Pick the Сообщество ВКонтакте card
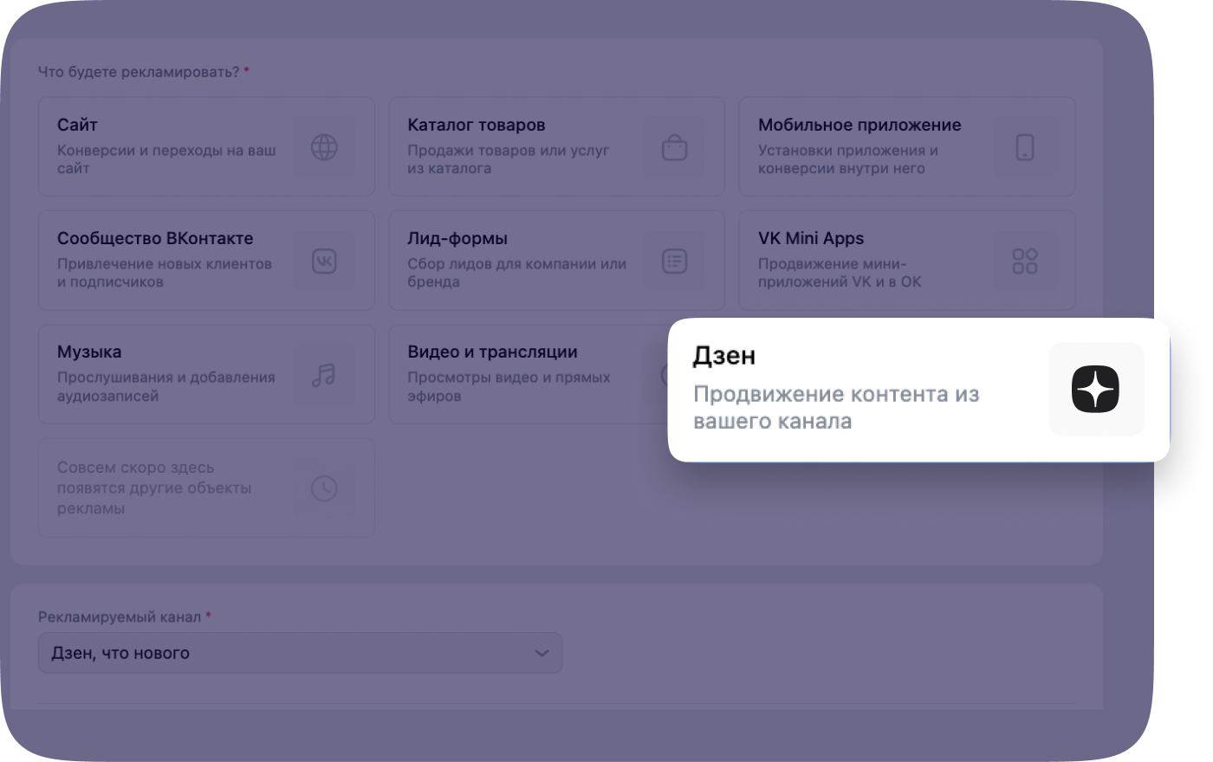The height and width of the screenshot is (762, 1213). 206,261
